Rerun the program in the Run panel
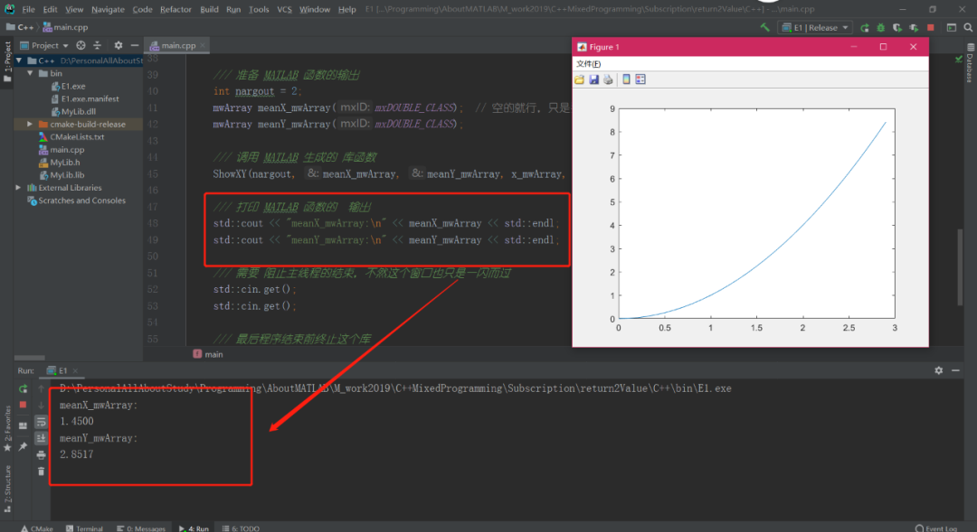The height and width of the screenshot is (532, 977). pos(24,388)
